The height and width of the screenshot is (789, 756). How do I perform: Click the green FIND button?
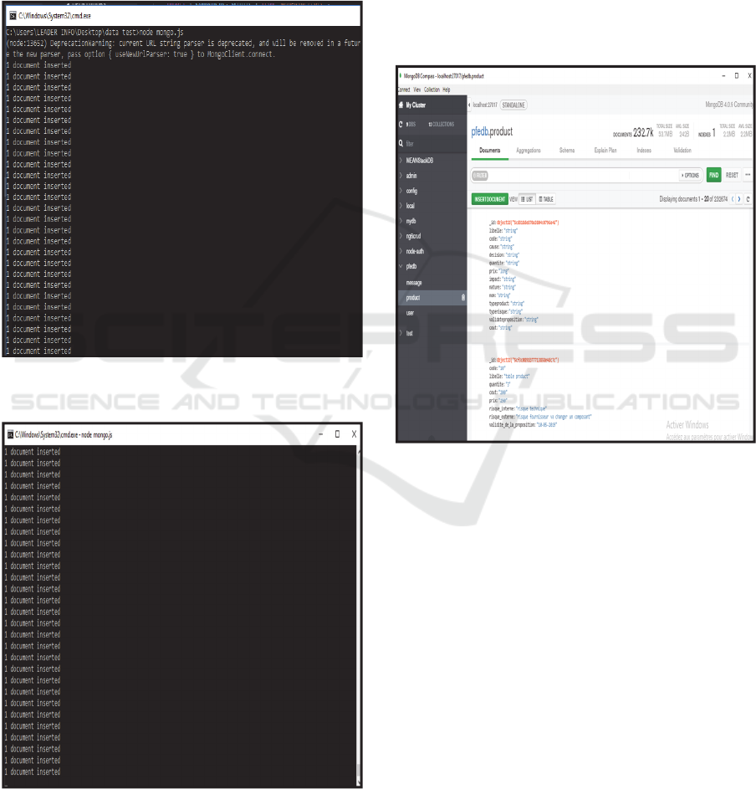(713, 175)
